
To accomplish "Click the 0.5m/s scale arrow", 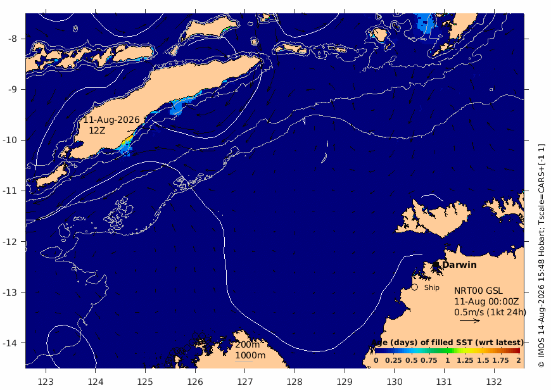I will click(470, 320).
